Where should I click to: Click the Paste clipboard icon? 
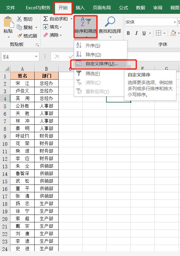click(x=8, y=22)
